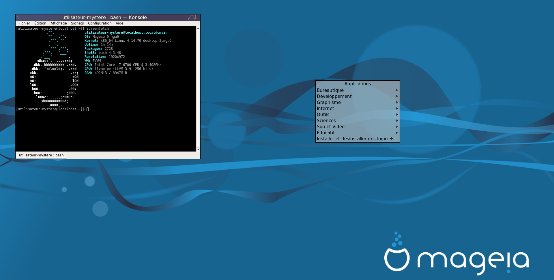Image resolution: width=554 pixels, height=280 pixels.
Task: Expand the Éducatif submenu
Action: pos(358,133)
